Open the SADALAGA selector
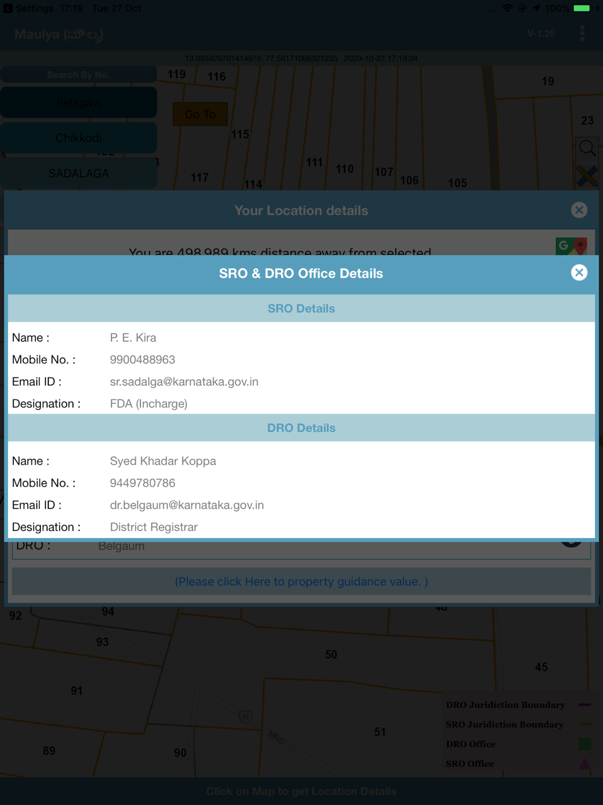The height and width of the screenshot is (805, 603). click(x=78, y=173)
